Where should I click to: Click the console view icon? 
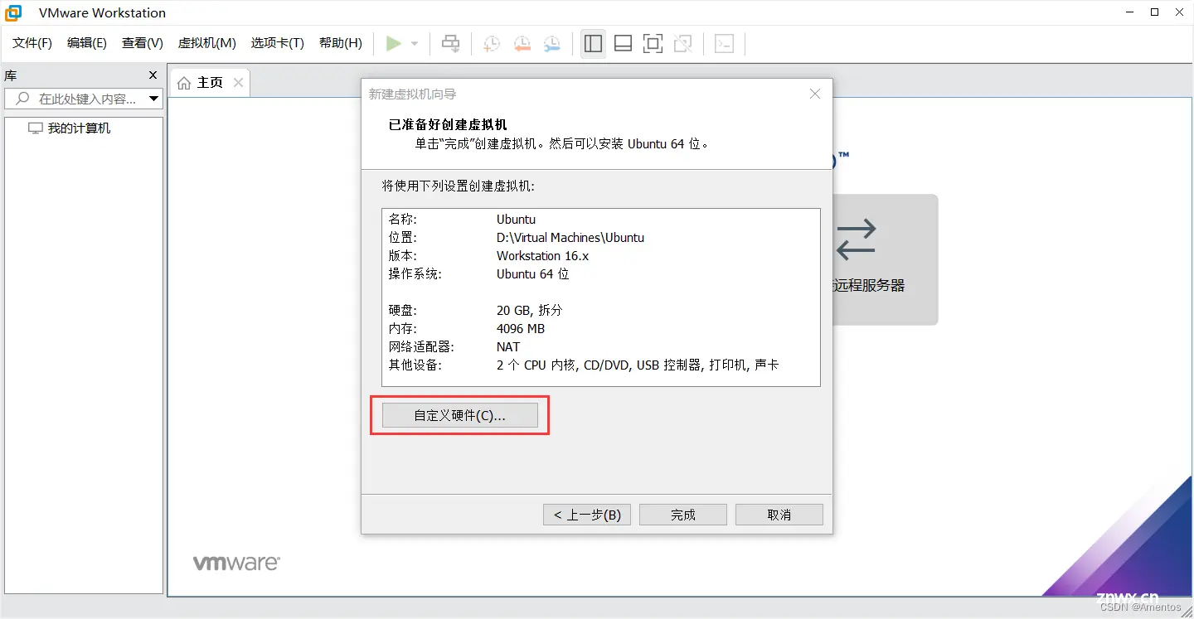pyautogui.click(x=725, y=43)
